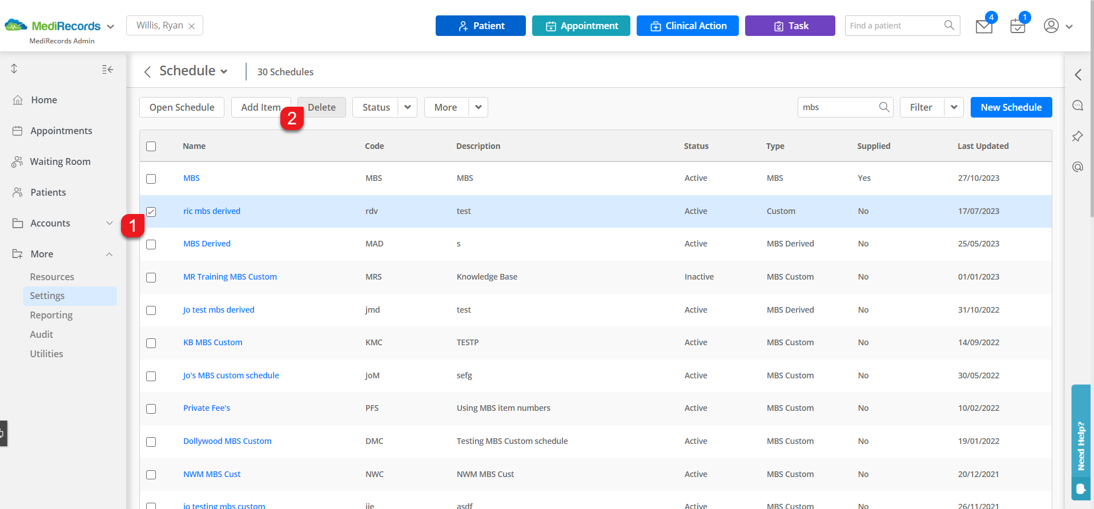Screen dimensions: 1094x509
Task: Open Resources under More
Action: (x=52, y=277)
